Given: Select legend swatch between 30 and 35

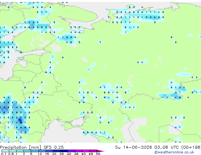Looking at the screenshot, I should (x=71, y=151).
